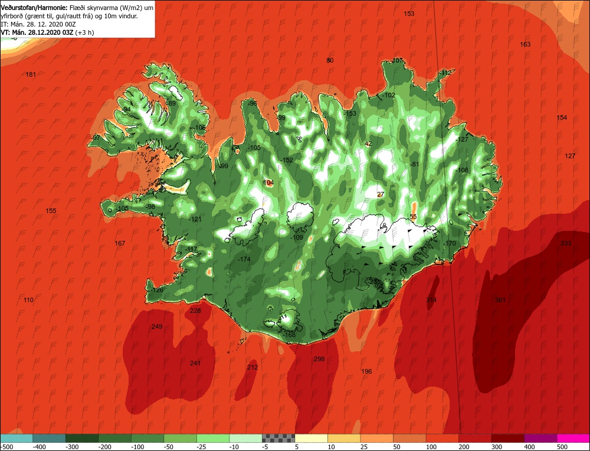
Task: Click the 249 value south of Reykjanes
Action: (x=157, y=326)
